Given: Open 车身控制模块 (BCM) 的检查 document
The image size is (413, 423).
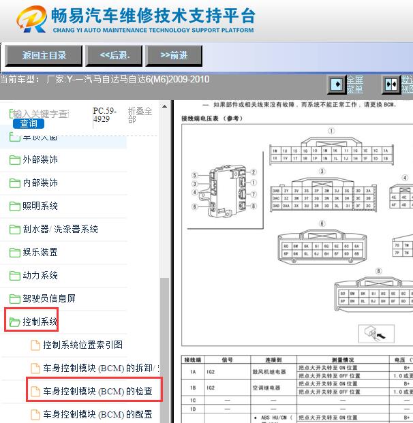Looking at the screenshot, I should tap(97, 391).
